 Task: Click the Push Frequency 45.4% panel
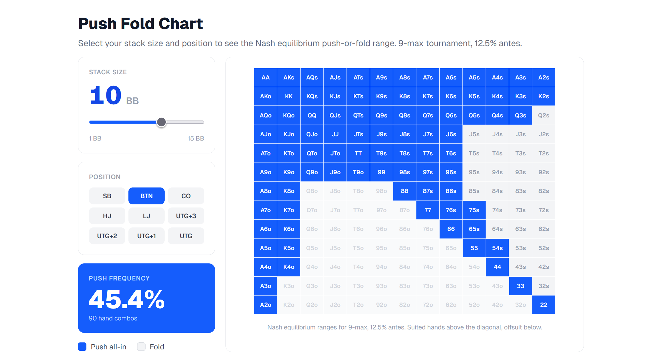point(146,298)
